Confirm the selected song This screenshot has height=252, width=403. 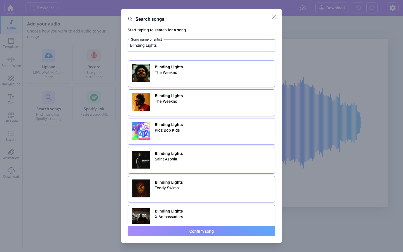click(201, 231)
